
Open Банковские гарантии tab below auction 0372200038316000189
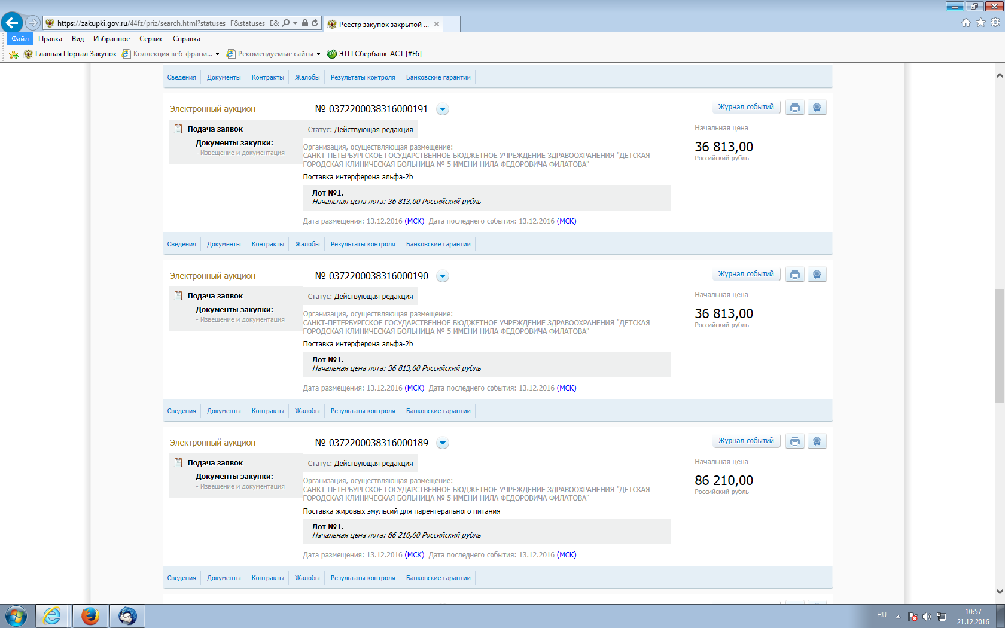(x=438, y=578)
